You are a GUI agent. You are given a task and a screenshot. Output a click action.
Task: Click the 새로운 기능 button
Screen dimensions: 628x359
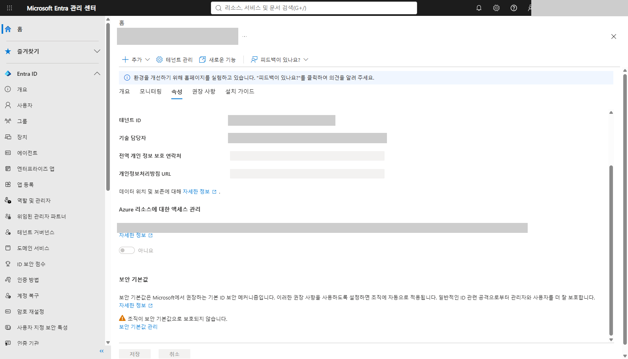(218, 60)
